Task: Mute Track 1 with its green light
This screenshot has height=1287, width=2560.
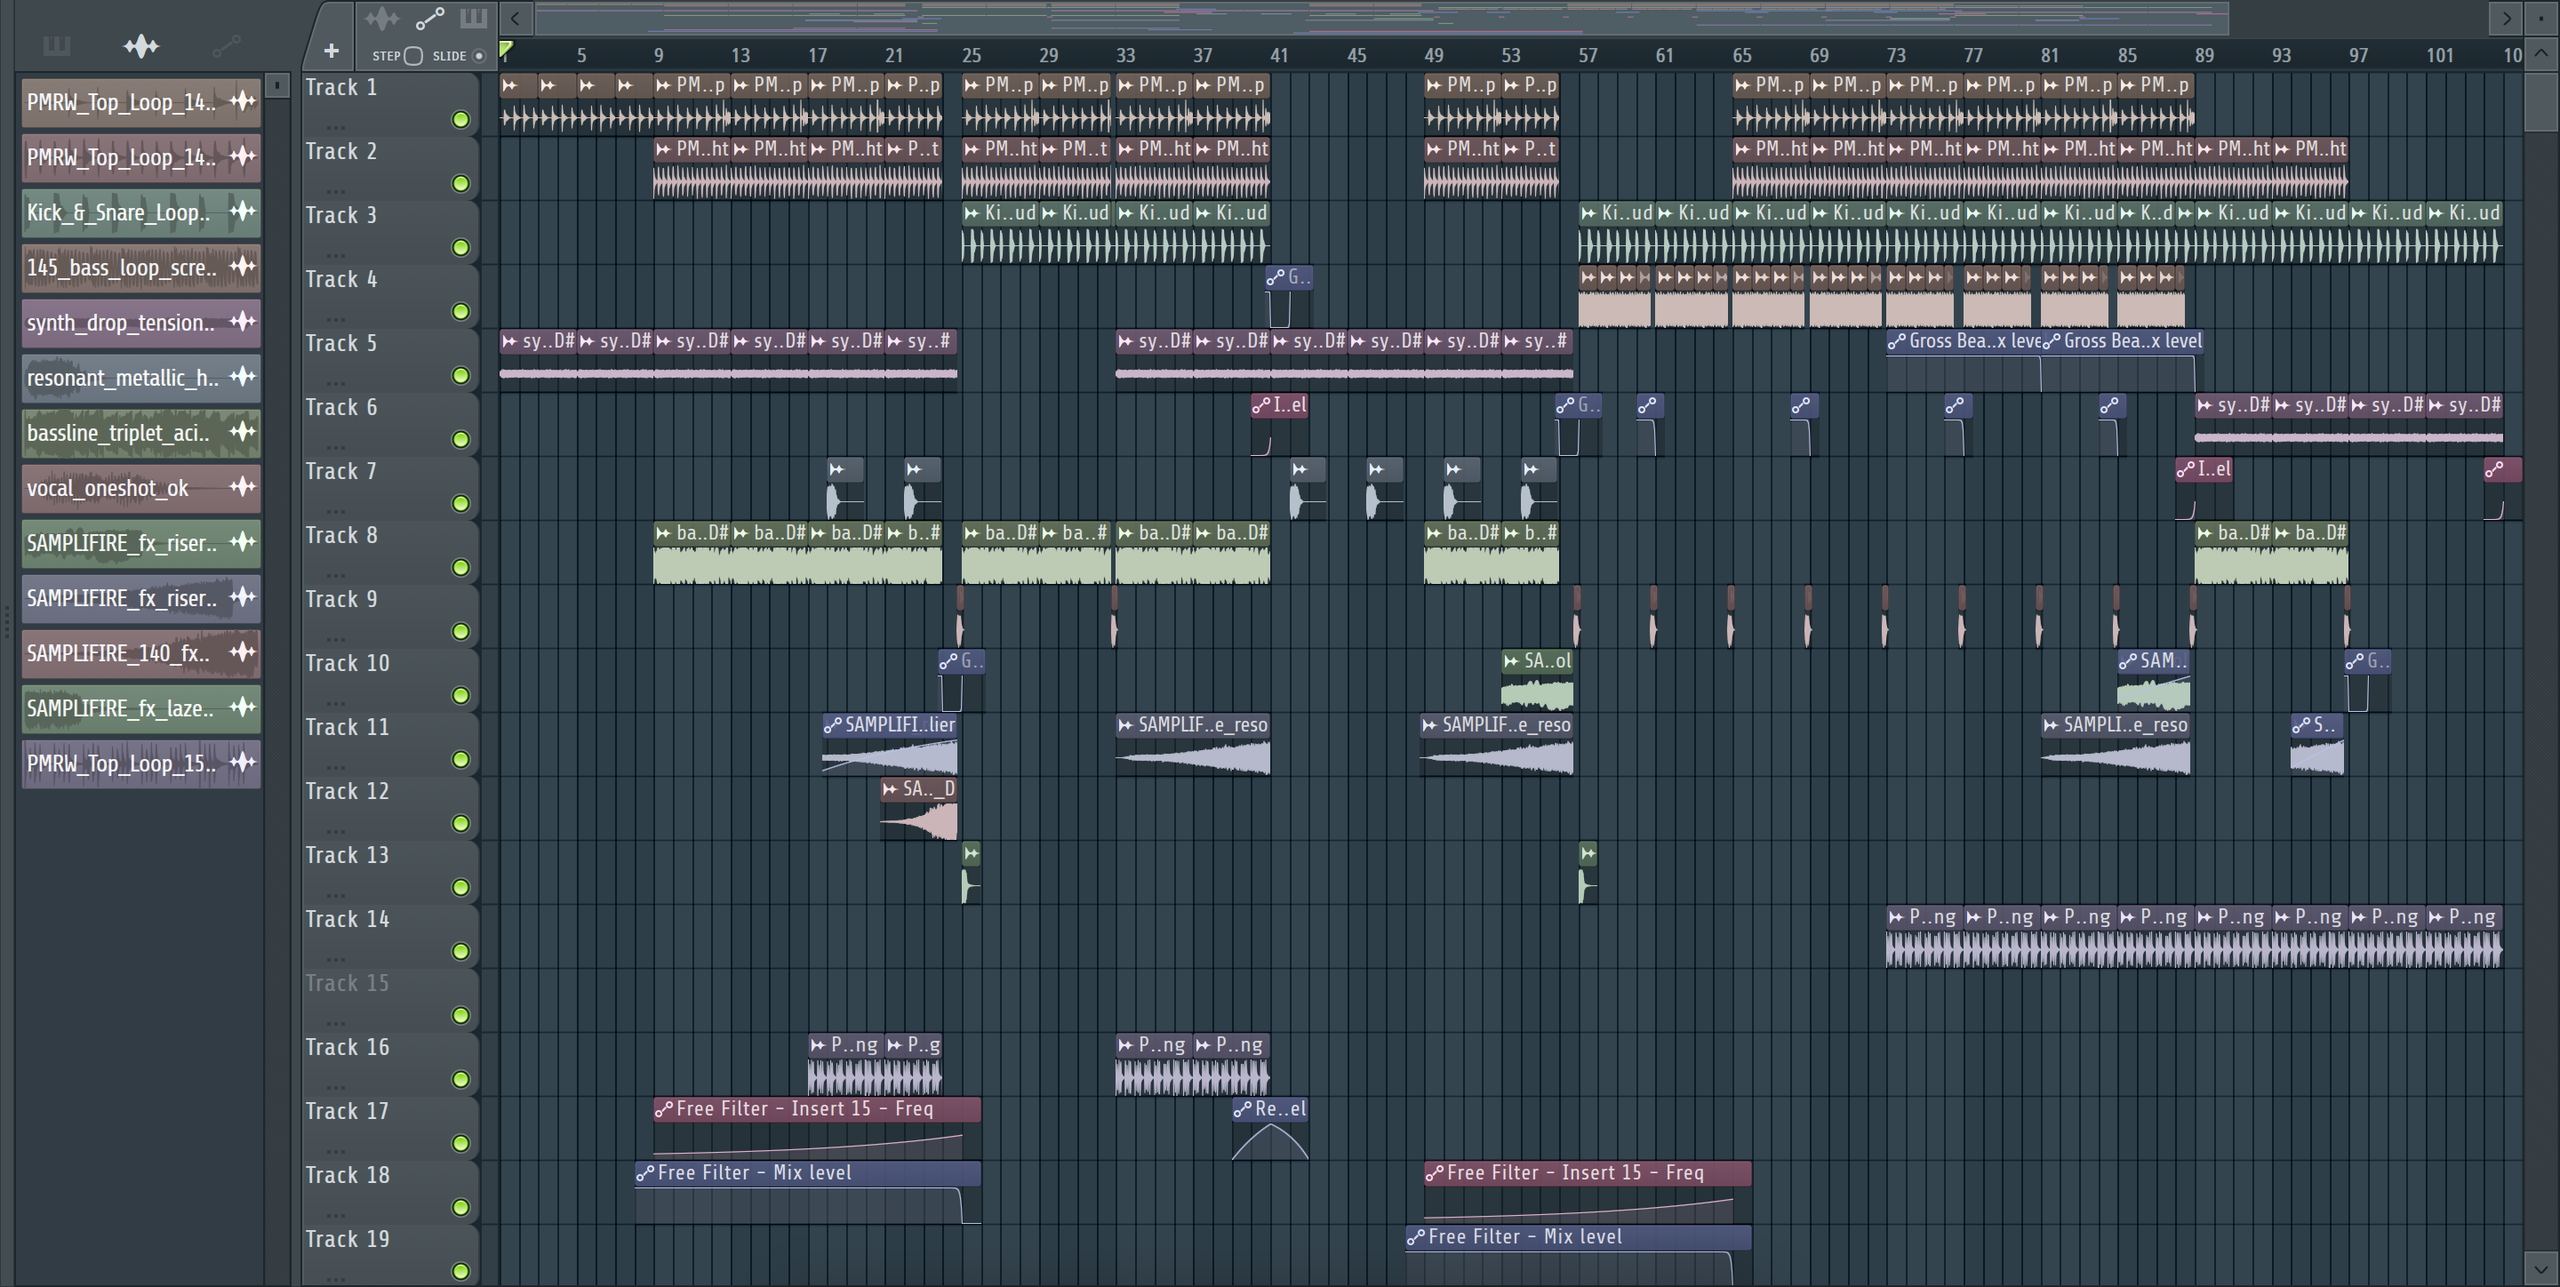Action: click(x=461, y=120)
